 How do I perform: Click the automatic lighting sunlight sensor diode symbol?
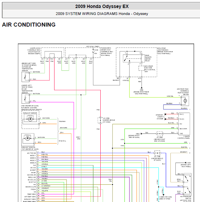pos(30,119)
